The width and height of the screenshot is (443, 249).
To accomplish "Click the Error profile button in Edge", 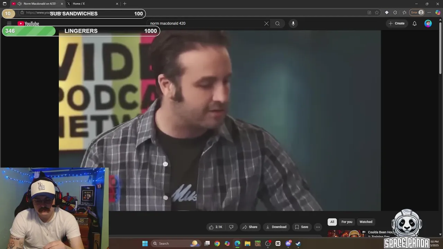I will [417, 12].
